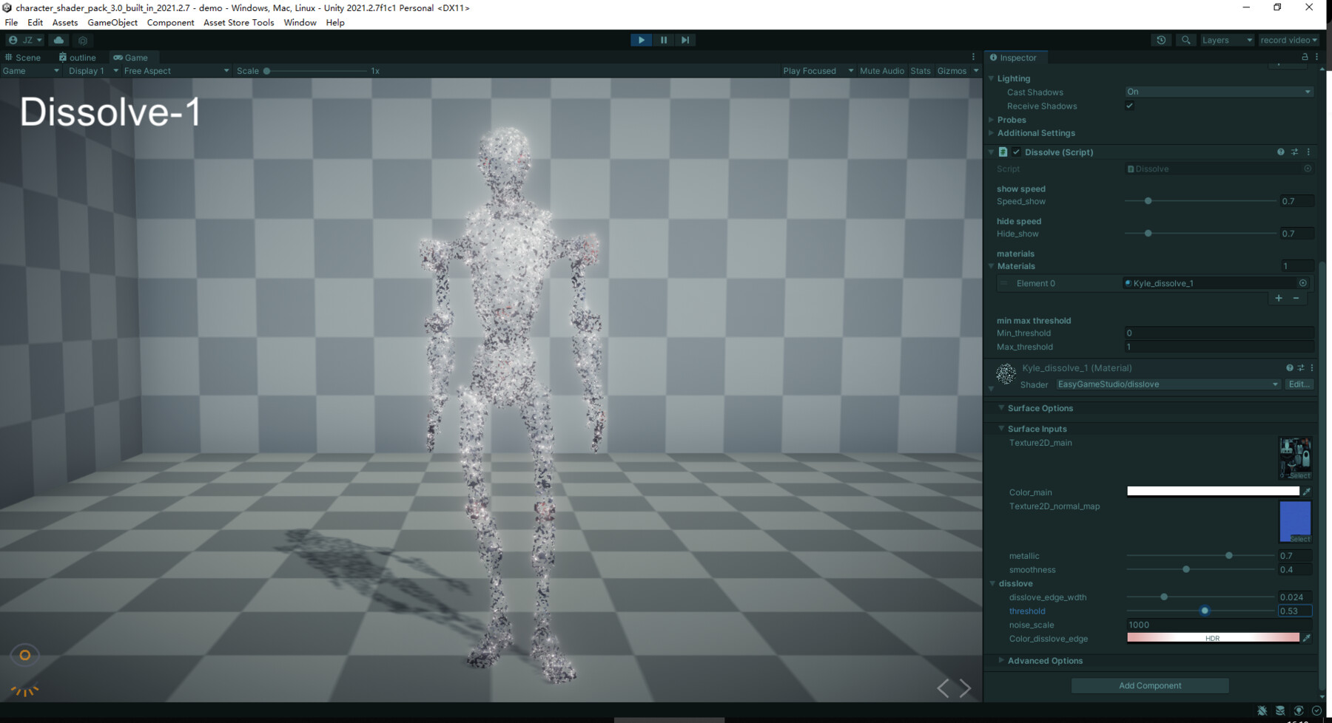Viewport: 1332px width, 723px height.
Task: Toggle the Inspector lock icon
Action: [1303, 57]
